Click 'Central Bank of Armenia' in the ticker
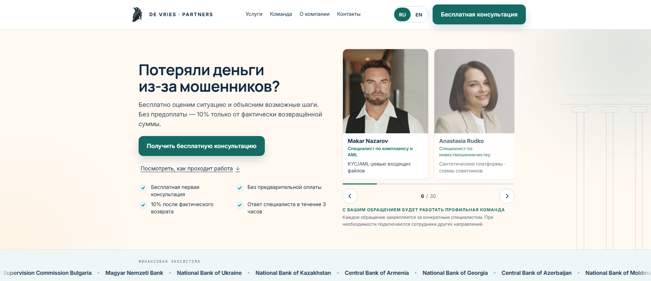651x281 pixels. pyautogui.click(x=377, y=273)
